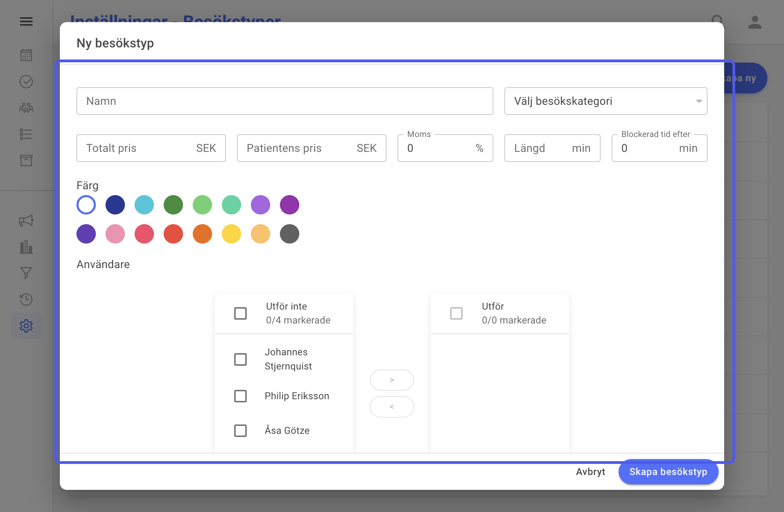Select the pale peach orange color swatch

pos(261,234)
